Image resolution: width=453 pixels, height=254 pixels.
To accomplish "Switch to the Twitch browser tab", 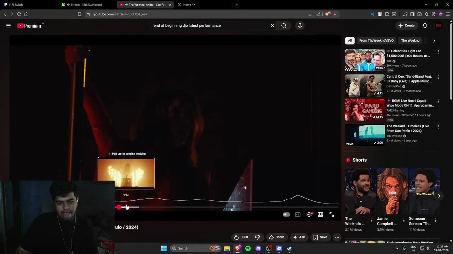I will click(28, 5).
